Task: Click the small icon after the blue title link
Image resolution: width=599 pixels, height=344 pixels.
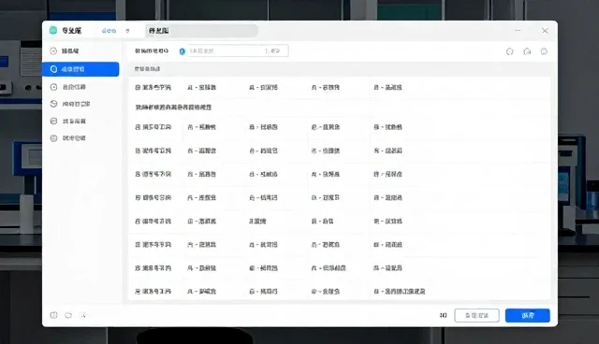Action: point(128,31)
